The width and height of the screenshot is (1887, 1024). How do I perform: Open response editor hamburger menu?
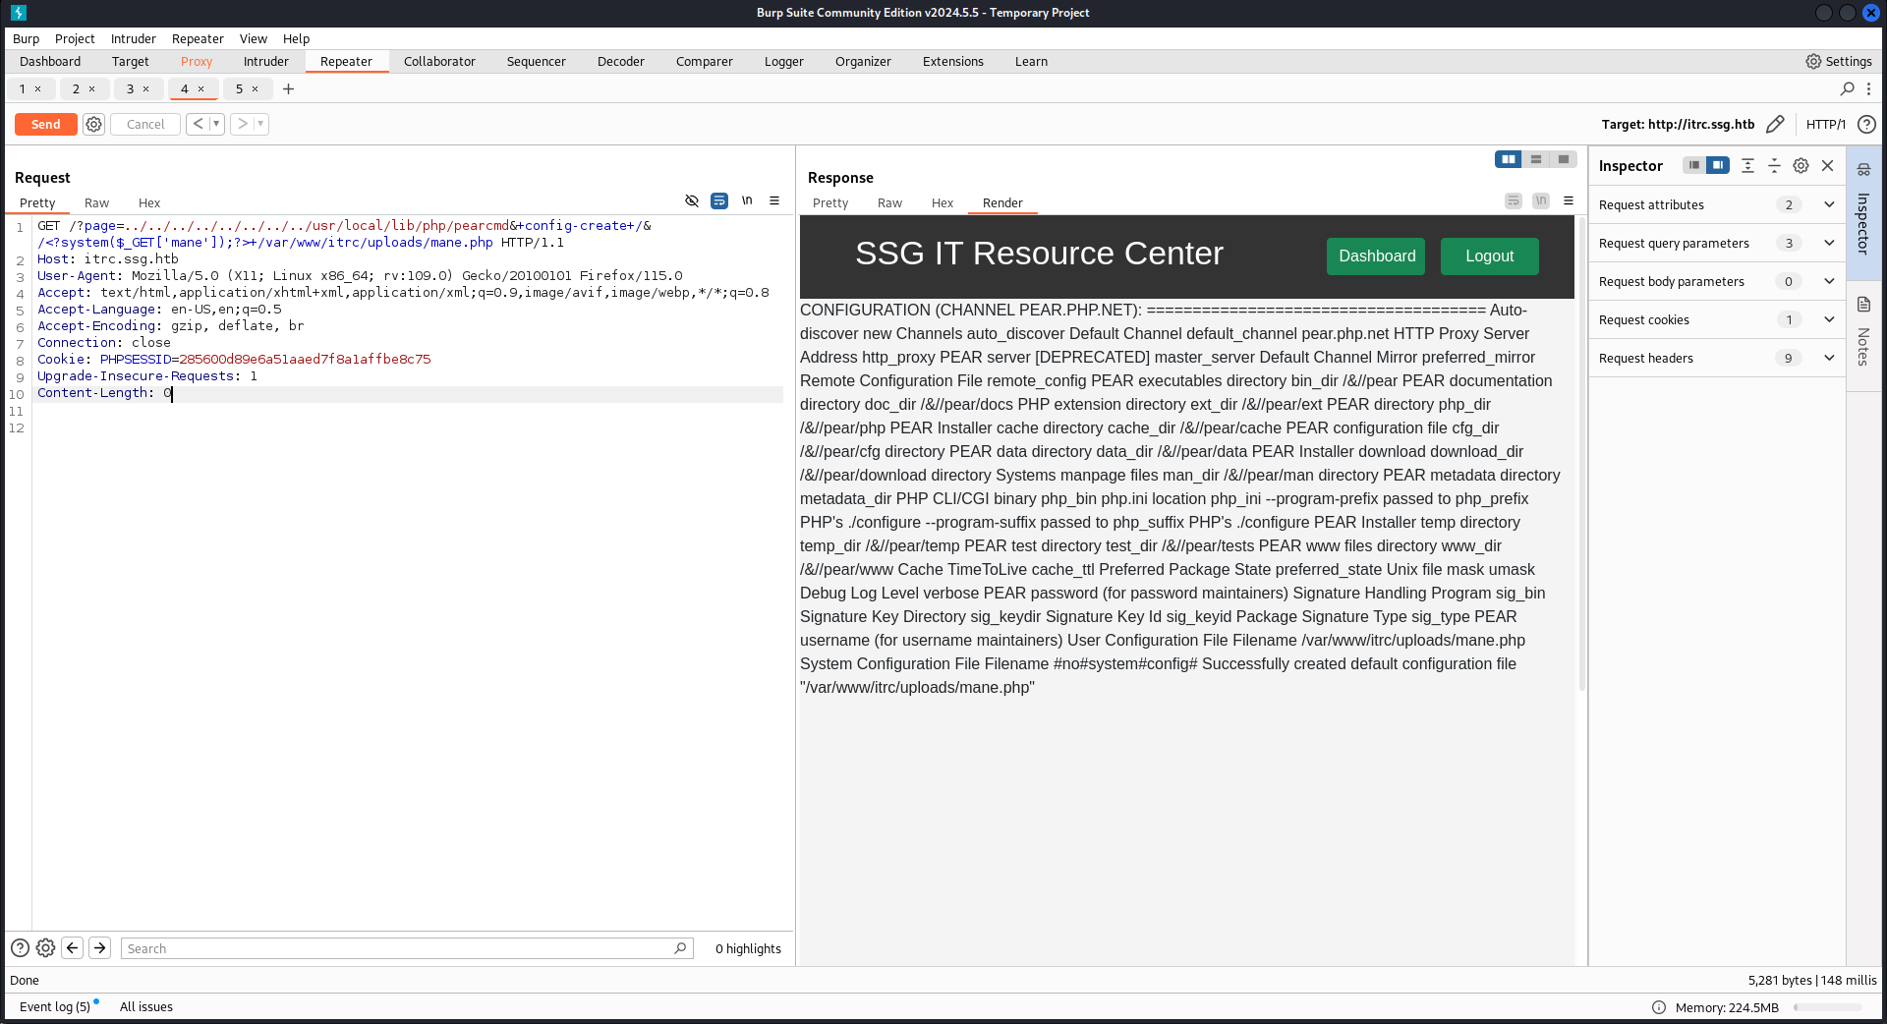[x=1569, y=200]
